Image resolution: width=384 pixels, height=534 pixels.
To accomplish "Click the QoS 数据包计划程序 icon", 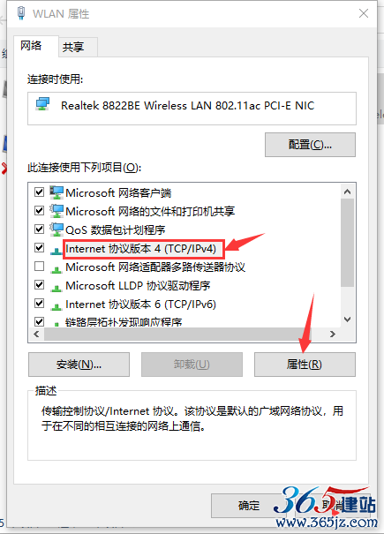I will 56,229.
